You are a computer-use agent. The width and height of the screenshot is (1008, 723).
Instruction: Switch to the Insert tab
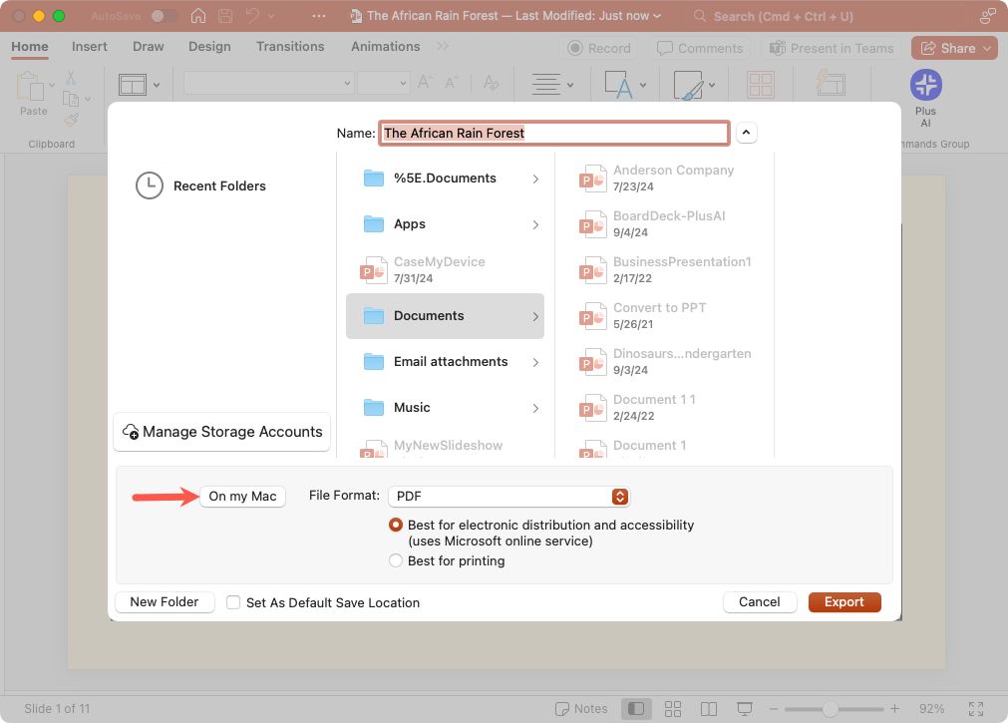[x=90, y=46]
